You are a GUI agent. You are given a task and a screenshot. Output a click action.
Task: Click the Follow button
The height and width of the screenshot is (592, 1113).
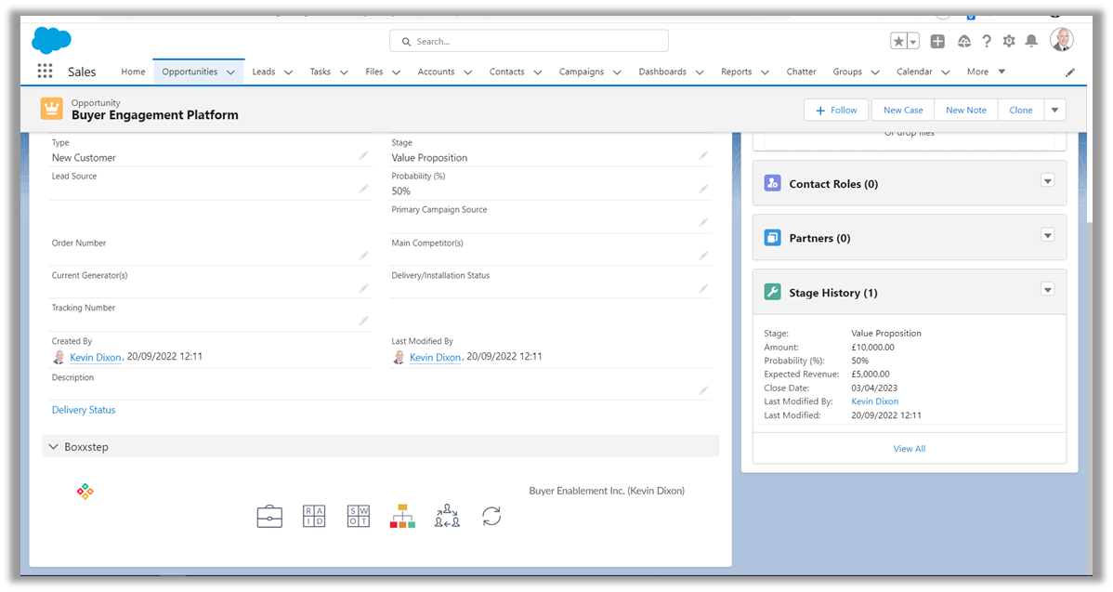(x=838, y=110)
